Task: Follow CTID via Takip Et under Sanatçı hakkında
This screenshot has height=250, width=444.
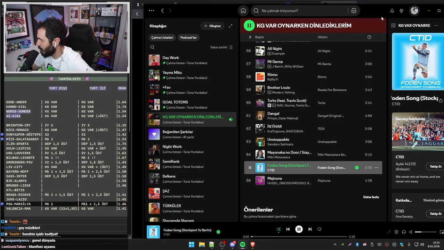Action: click(436, 166)
